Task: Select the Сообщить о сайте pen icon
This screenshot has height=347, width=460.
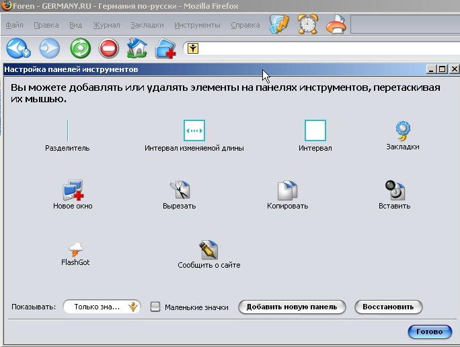Action: [x=208, y=249]
